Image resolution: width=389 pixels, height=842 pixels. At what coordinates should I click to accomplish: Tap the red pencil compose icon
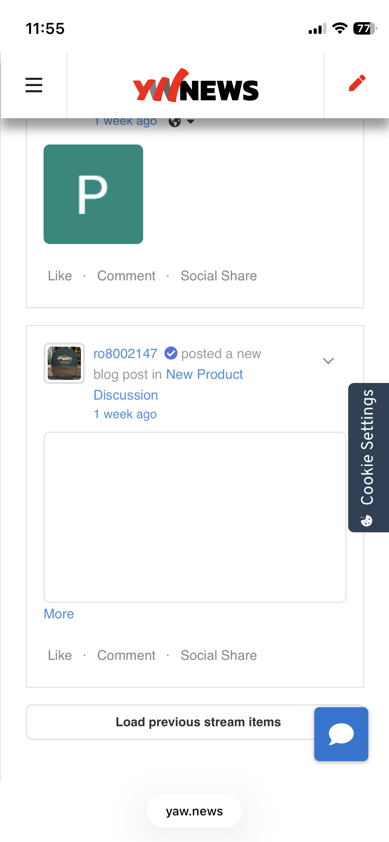pos(357,83)
